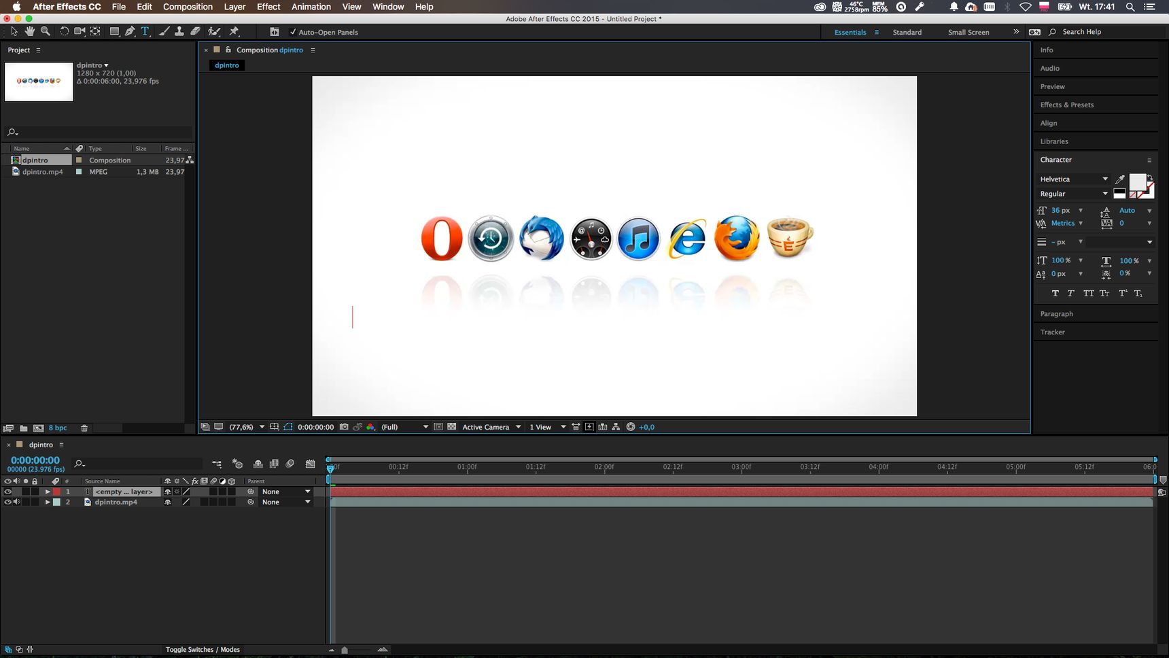1169x658 pixels.
Task: Open the Effect menu
Action: (x=268, y=7)
